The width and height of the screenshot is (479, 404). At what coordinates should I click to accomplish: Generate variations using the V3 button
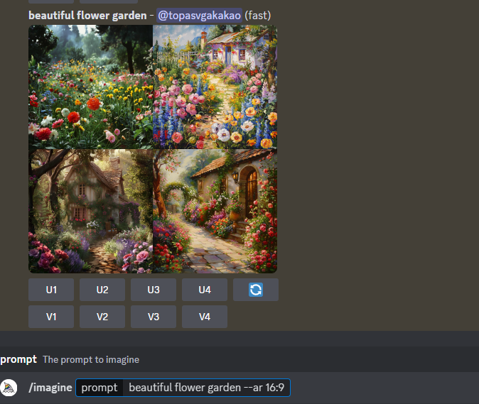coord(154,317)
